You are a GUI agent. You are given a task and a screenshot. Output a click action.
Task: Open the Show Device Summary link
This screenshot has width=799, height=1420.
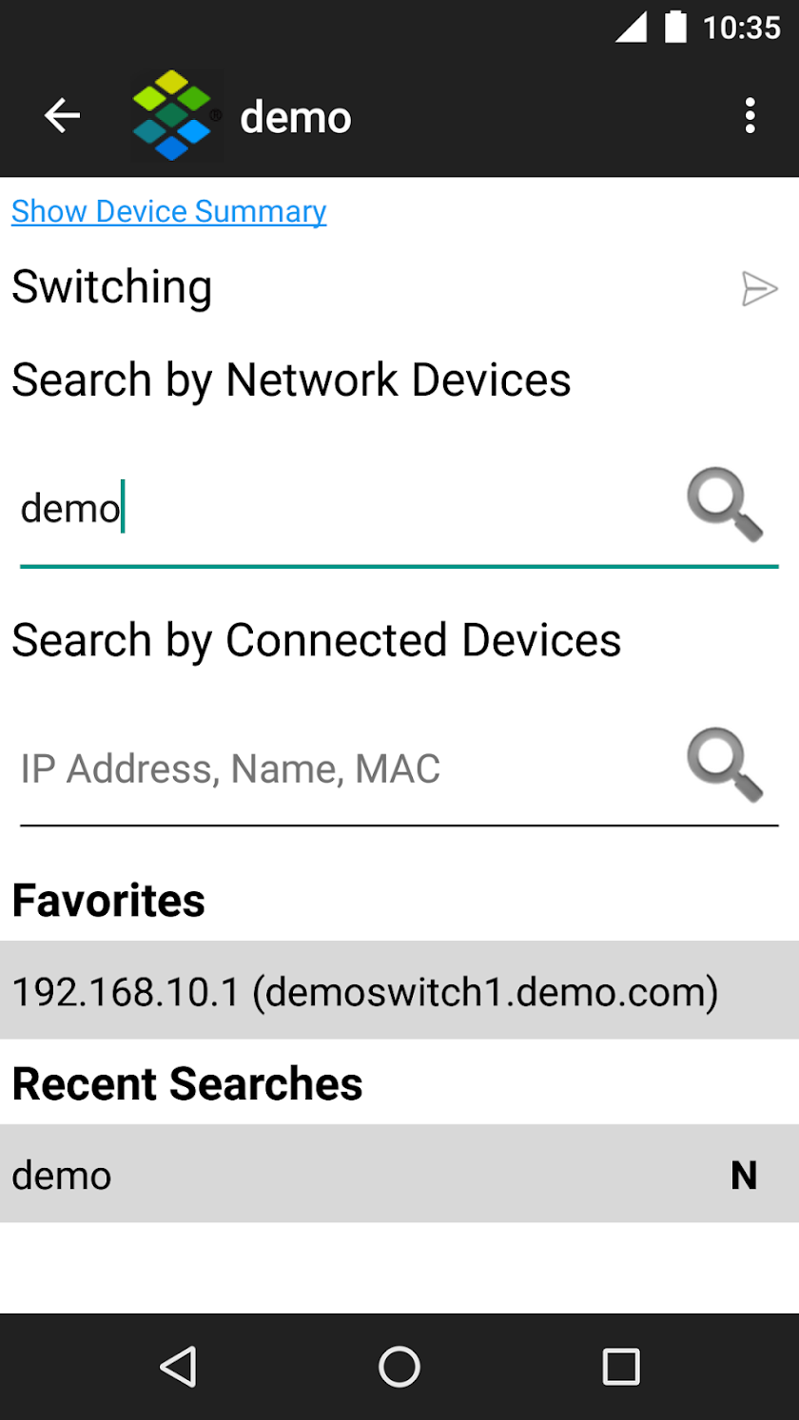point(169,211)
